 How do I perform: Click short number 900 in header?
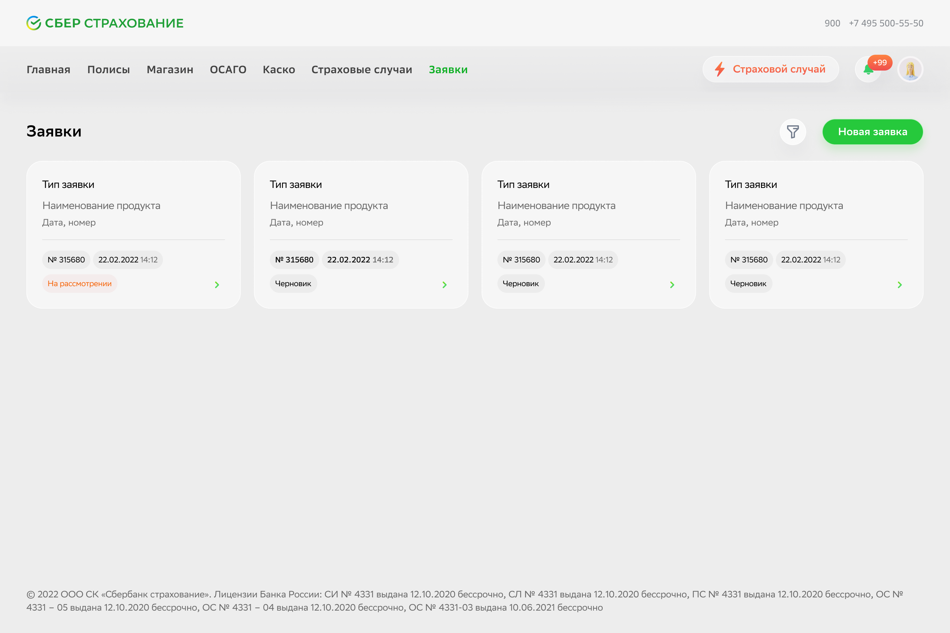pyautogui.click(x=832, y=23)
